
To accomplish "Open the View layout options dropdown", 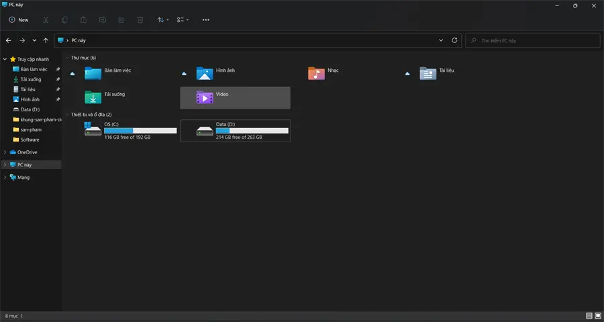I will pos(183,19).
